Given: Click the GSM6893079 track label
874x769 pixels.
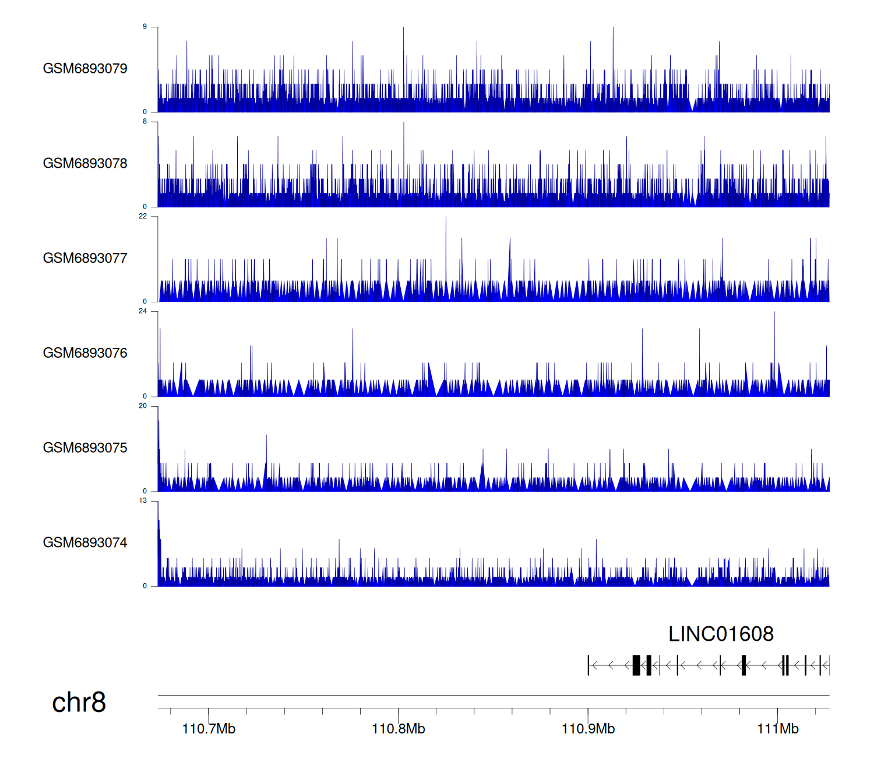Looking at the screenshot, I should [85, 69].
